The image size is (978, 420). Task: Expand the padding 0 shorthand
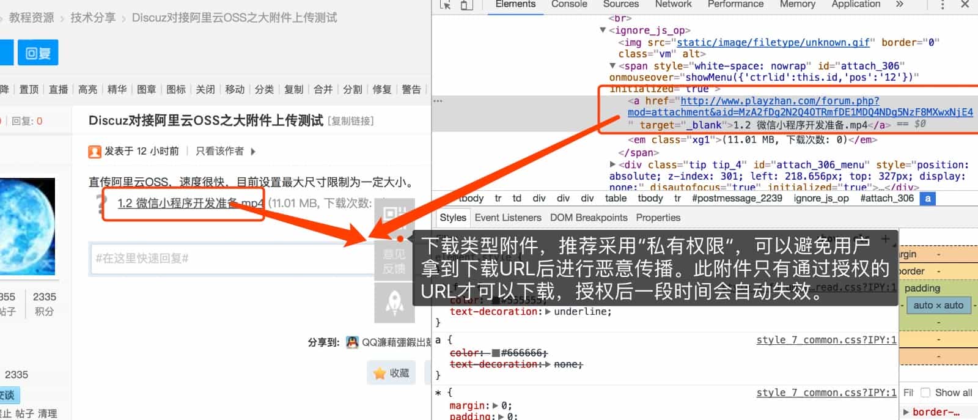click(x=501, y=416)
